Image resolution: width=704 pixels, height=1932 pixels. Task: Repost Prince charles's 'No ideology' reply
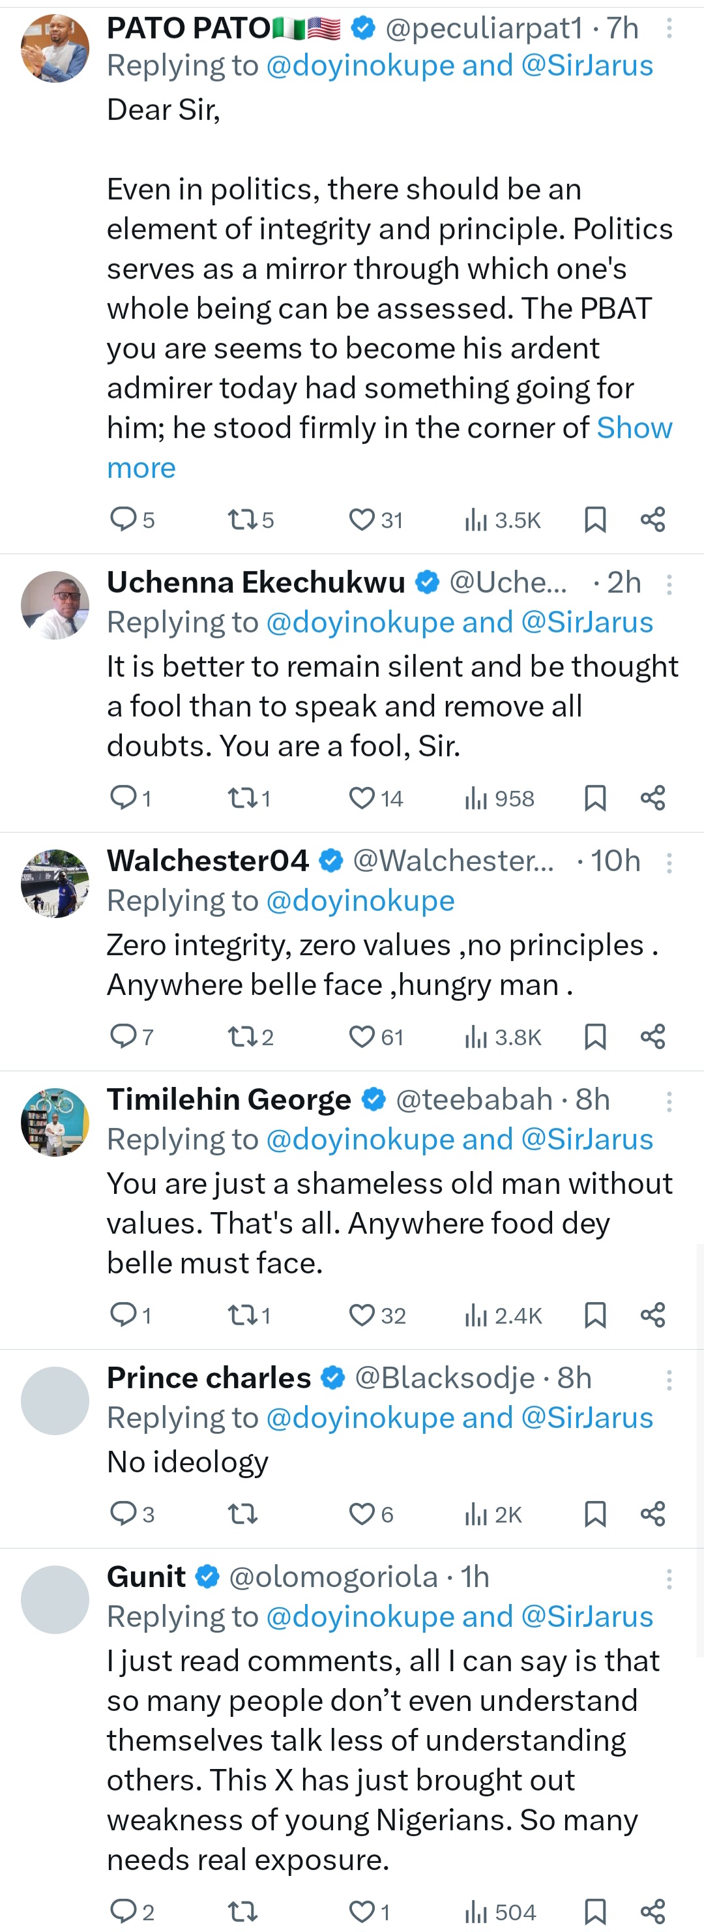[242, 1514]
